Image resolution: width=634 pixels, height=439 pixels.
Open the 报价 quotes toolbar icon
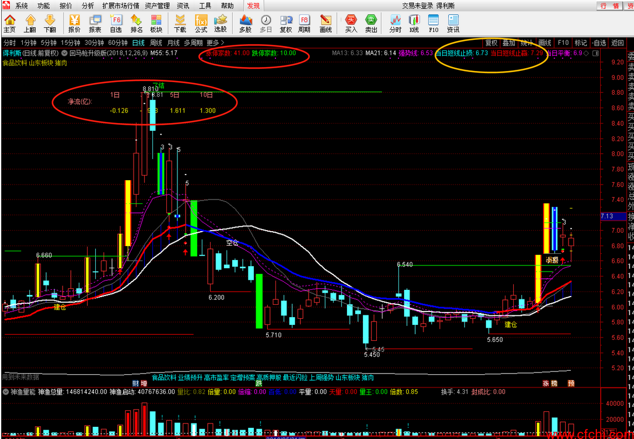click(x=74, y=23)
